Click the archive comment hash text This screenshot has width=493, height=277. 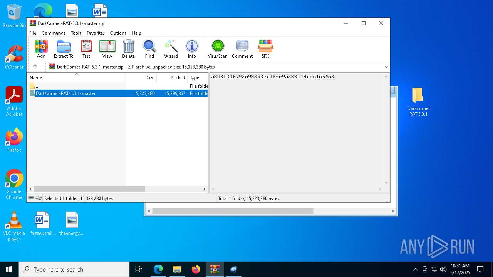(273, 77)
